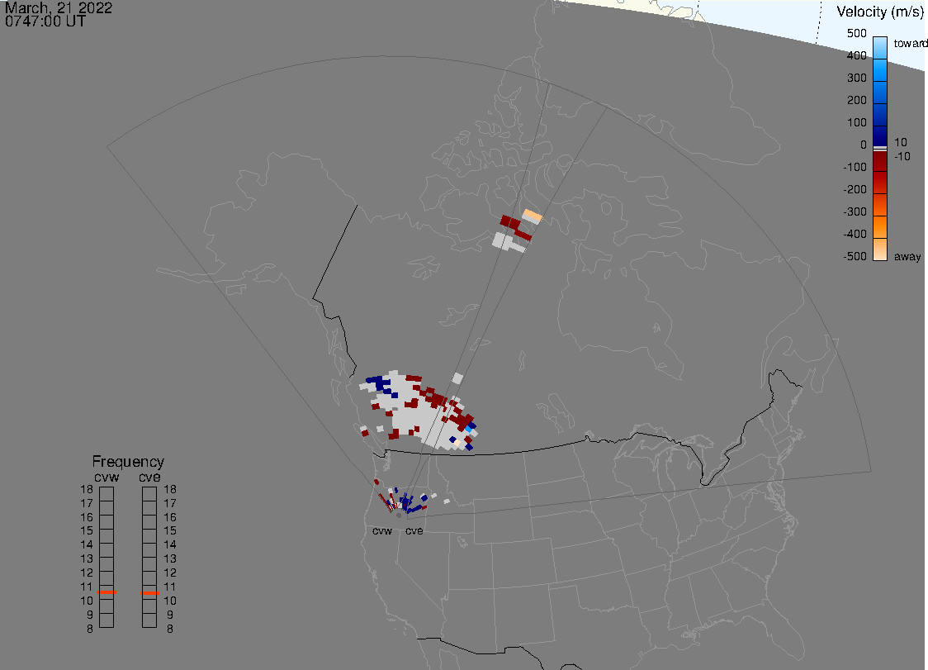
Task: Click the 300 tick label on the velocity scale
Action: pos(856,78)
